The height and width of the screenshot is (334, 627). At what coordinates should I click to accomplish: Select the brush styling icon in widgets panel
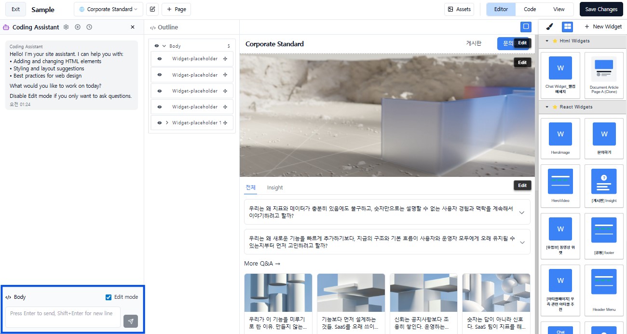tap(549, 27)
